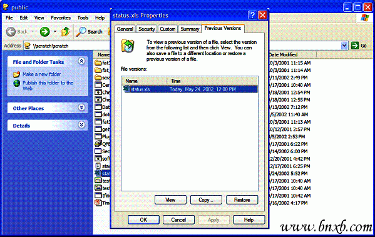The image size is (375, 237).
Task: Sort versions by the Name column header
Action: (144, 81)
